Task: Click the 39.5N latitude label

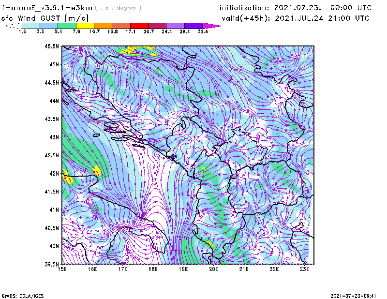Action: tap(52, 264)
